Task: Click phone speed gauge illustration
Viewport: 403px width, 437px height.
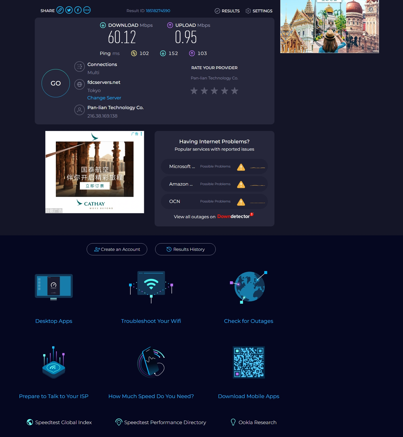Action: [151, 362]
